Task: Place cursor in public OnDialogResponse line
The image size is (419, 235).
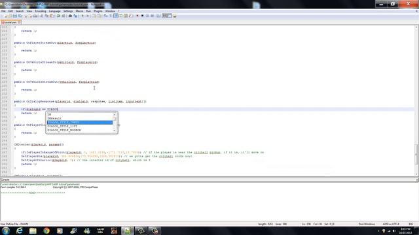Action: pos(80,102)
